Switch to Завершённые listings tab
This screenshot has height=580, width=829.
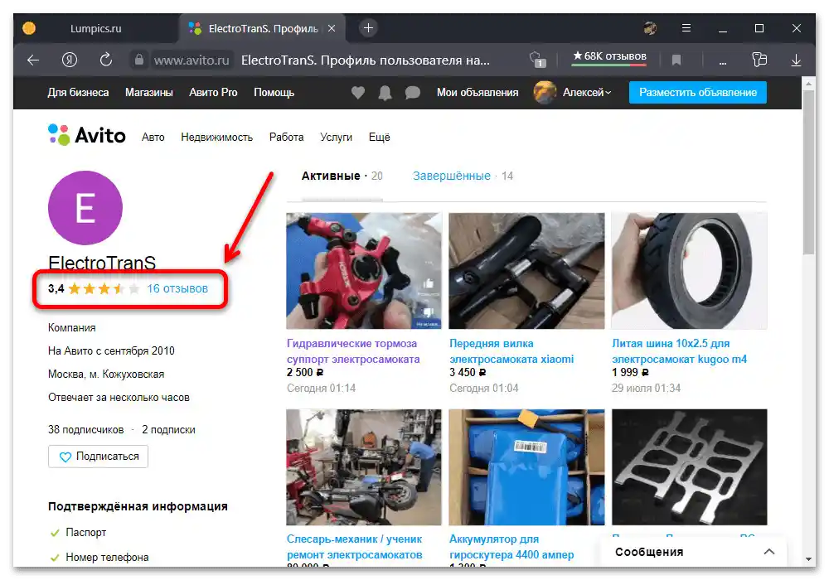point(463,176)
